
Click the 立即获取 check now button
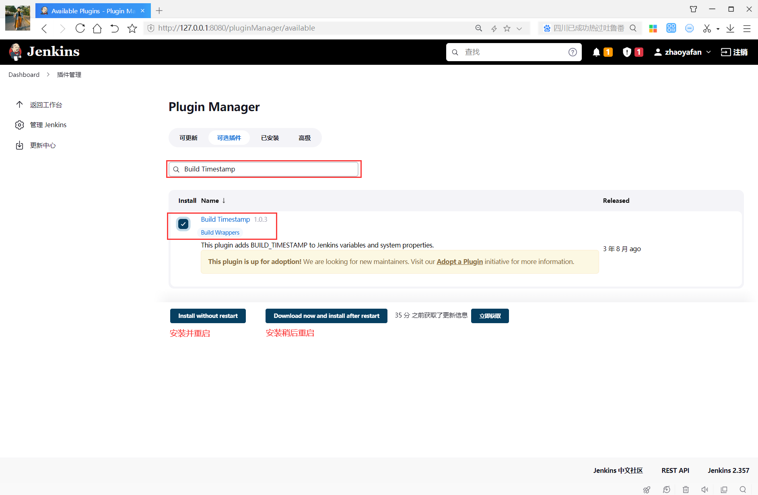point(490,316)
